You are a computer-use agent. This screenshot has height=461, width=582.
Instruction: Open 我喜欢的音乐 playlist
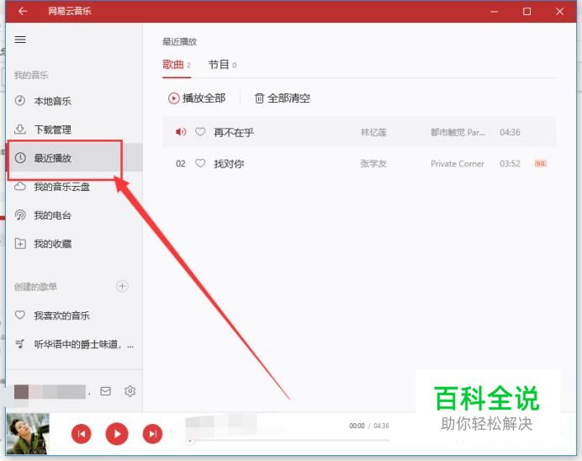click(74, 315)
